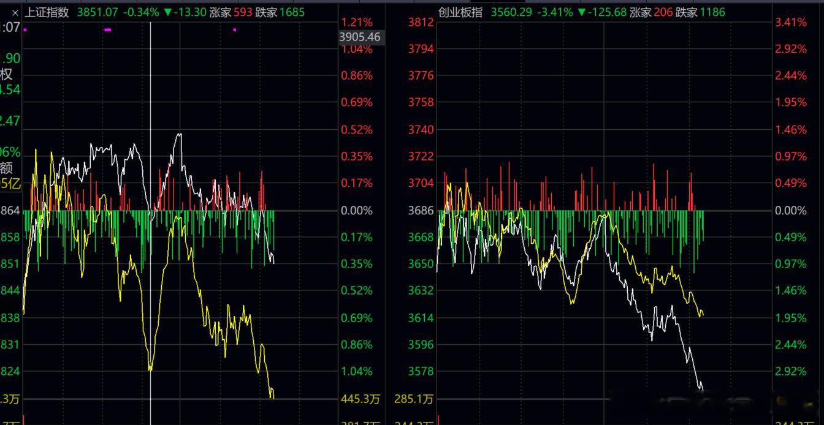This screenshot has width=824, height=425.
Task: Click the 跌家 1685 decliners count
Action: (x=280, y=12)
